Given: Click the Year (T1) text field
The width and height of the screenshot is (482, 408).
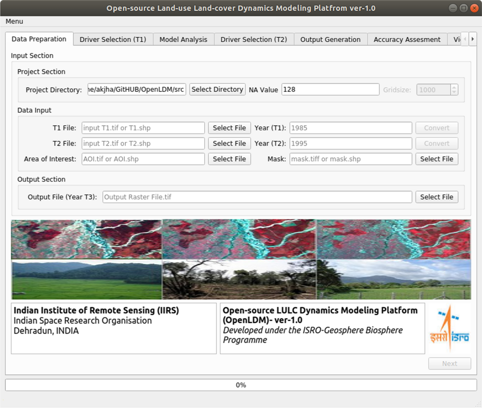Looking at the screenshot, I should [x=350, y=128].
